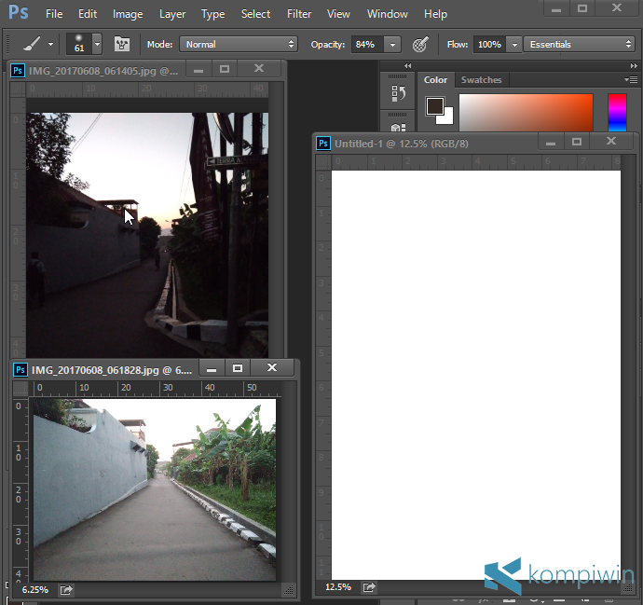Open the Properties panel icon in dock
The height and width of the screenshot is (605, 643).
(398, 127)
